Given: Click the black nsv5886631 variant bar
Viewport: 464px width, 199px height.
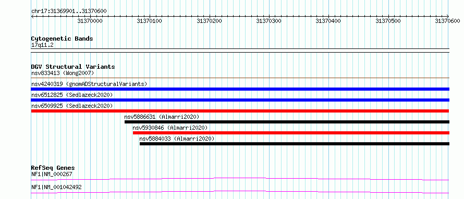Looking at the screenshot, I should click(287, 122).
